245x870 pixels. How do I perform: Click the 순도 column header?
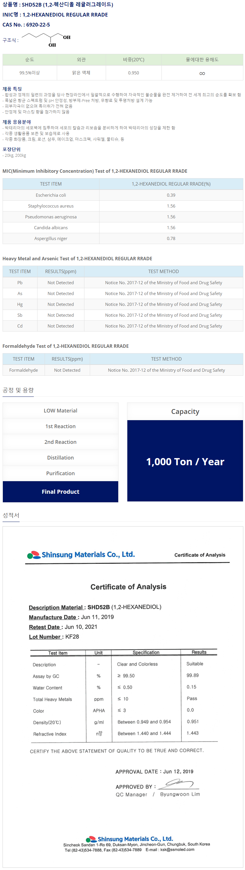tap(30, 60)
